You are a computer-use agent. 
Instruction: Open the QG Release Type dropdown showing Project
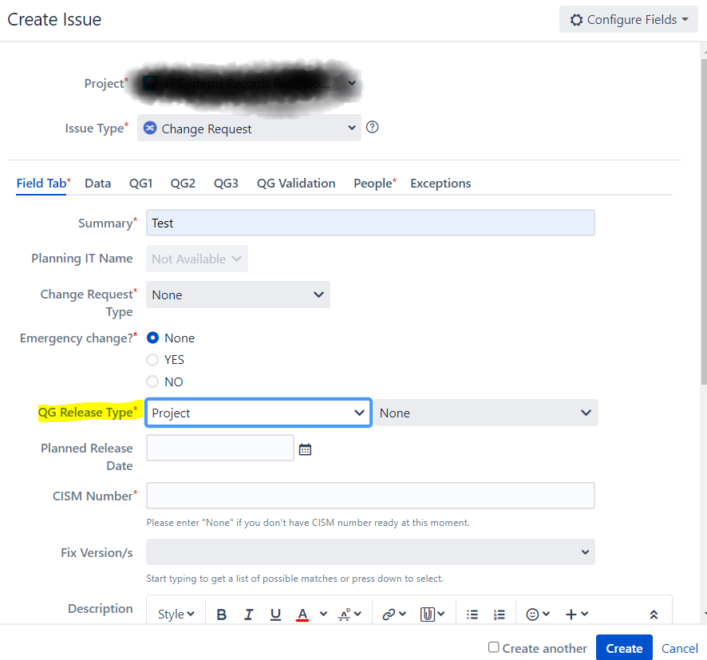tap(258, 413)
